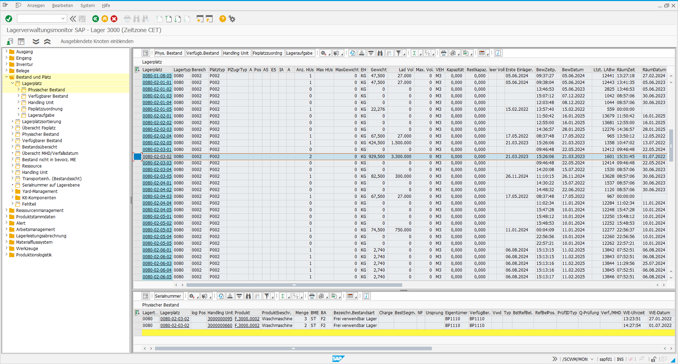The image size is (678, 364).
Task: Click select-all icon in Lagerplatz table header
Action: 137,69
